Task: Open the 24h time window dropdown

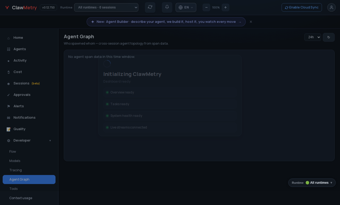Action: [x=313, y=37]
